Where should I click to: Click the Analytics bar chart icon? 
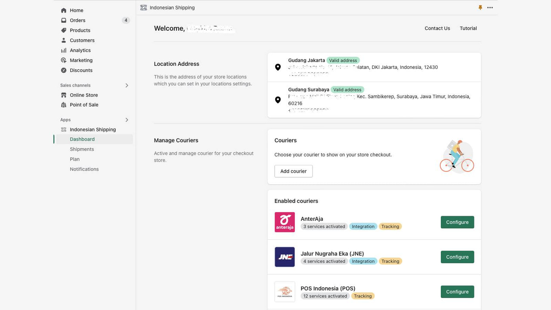pyautogui.click(x=64, y=50)
